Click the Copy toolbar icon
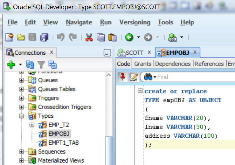Image resolution: width=235 pixels, height=165 pixels. (101, 37)
